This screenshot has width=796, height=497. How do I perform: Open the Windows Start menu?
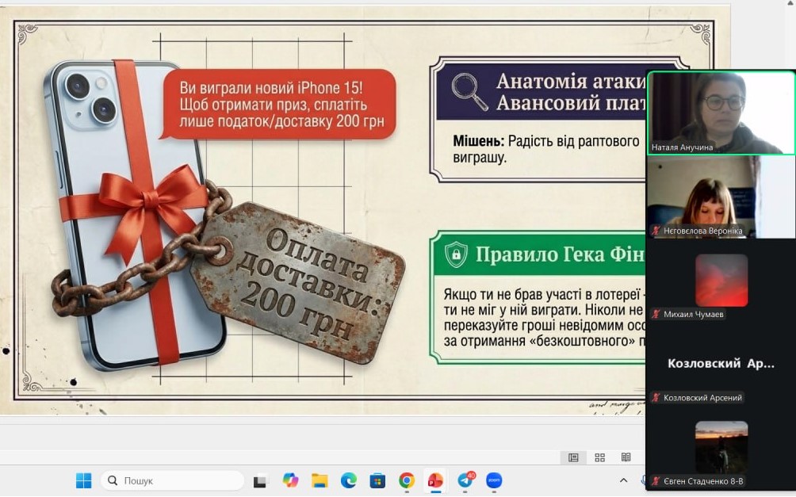pos(83,480)
